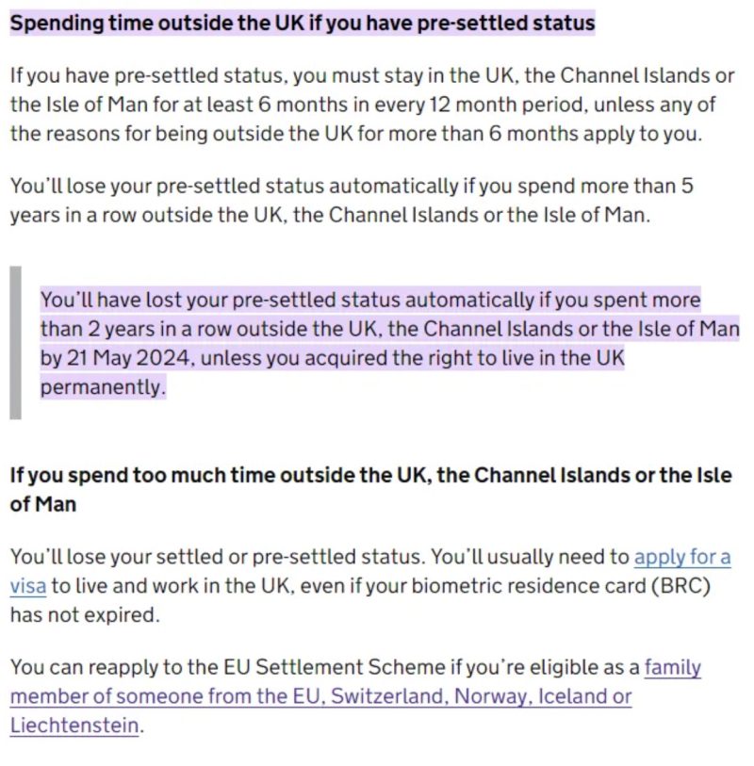Viewport: 754px width, 766px height.
Task: Click the words 'of Man' in lower heading
Action: (x=43, y=504)
